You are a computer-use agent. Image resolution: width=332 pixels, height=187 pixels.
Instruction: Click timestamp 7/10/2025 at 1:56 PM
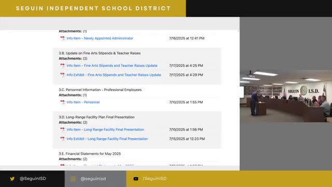click(186, 129)
